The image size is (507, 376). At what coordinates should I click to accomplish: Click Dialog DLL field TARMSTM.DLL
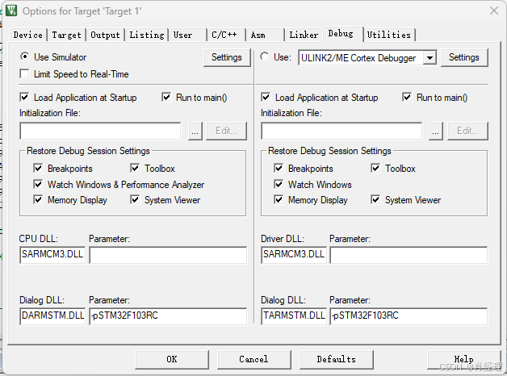(294, 316)
